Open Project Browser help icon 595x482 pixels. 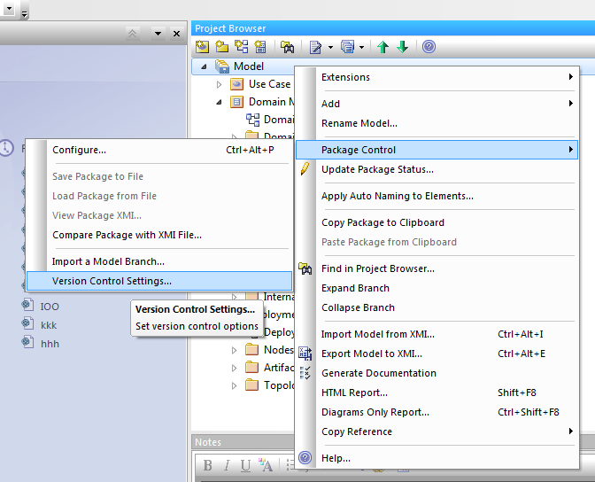click(429, 47)
